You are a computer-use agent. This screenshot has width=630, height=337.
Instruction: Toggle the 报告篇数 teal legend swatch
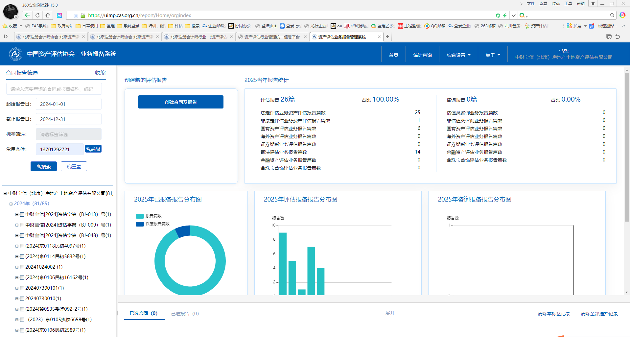click(x=140, y=216)
